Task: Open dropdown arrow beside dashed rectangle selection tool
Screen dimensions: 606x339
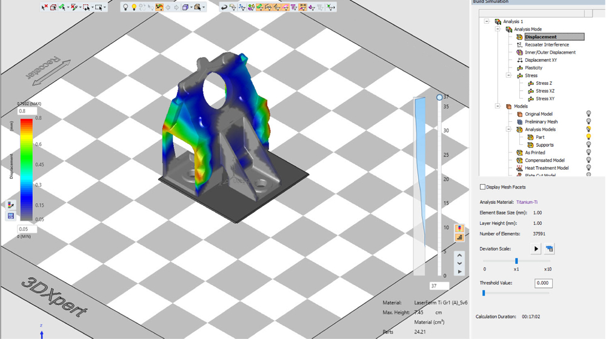Action: click(x=105, y=7)
